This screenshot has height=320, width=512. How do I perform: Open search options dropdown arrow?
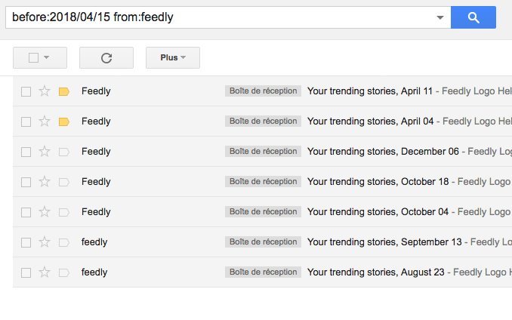[440, 17]
